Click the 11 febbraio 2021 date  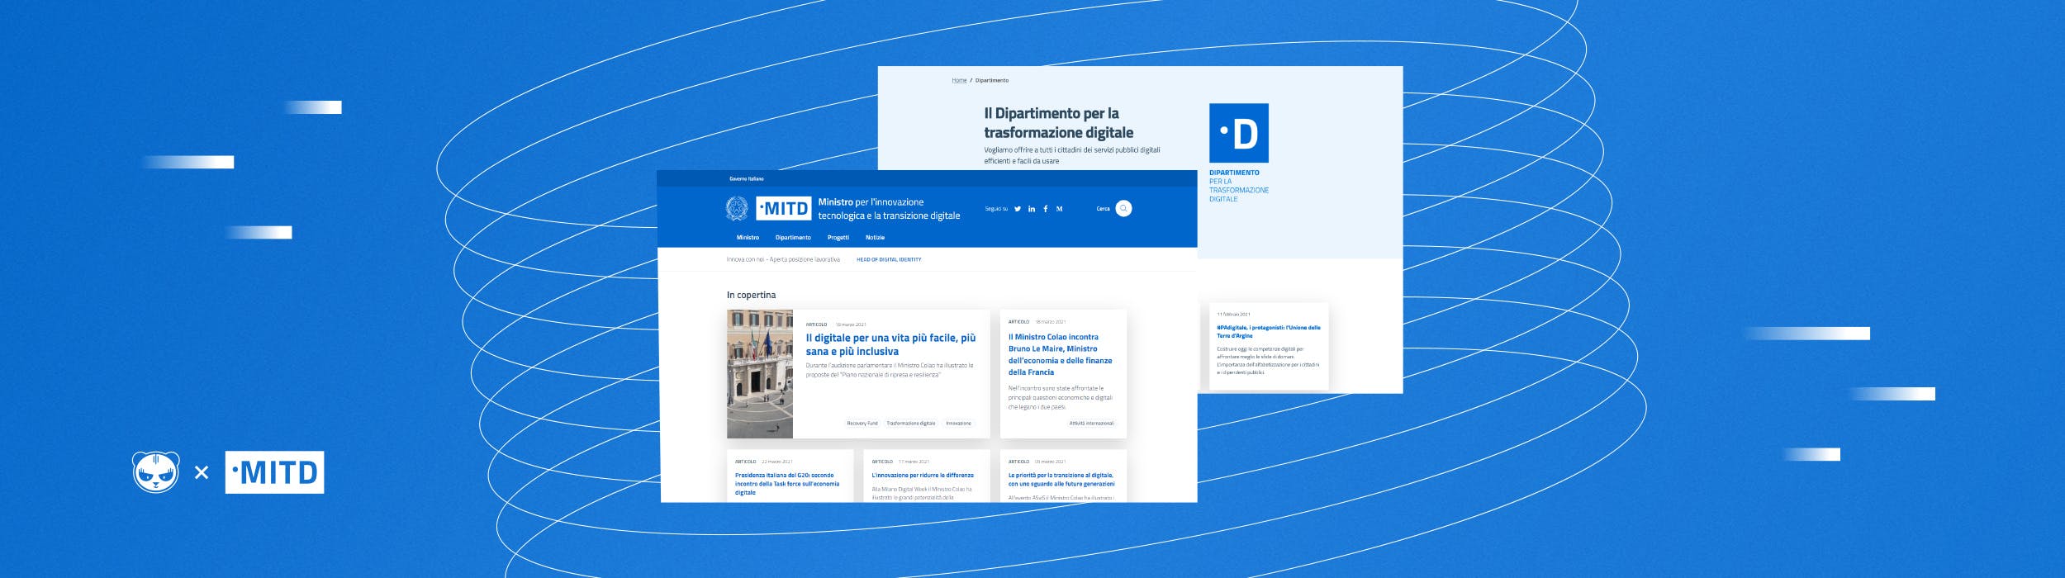1233,315
